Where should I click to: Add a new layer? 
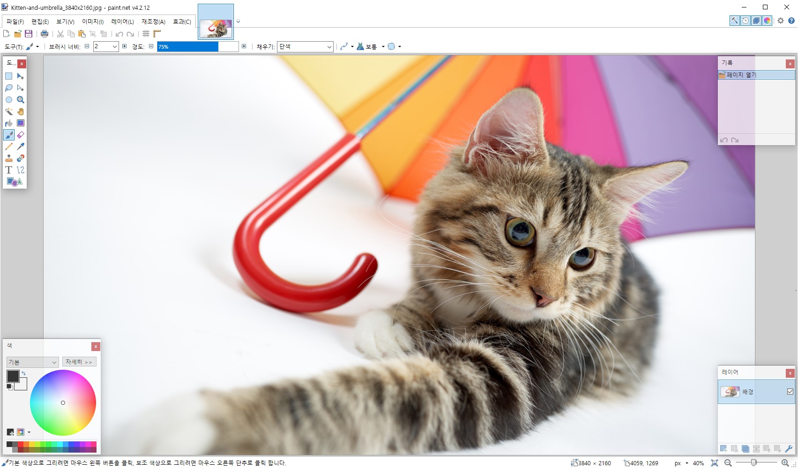723,449
